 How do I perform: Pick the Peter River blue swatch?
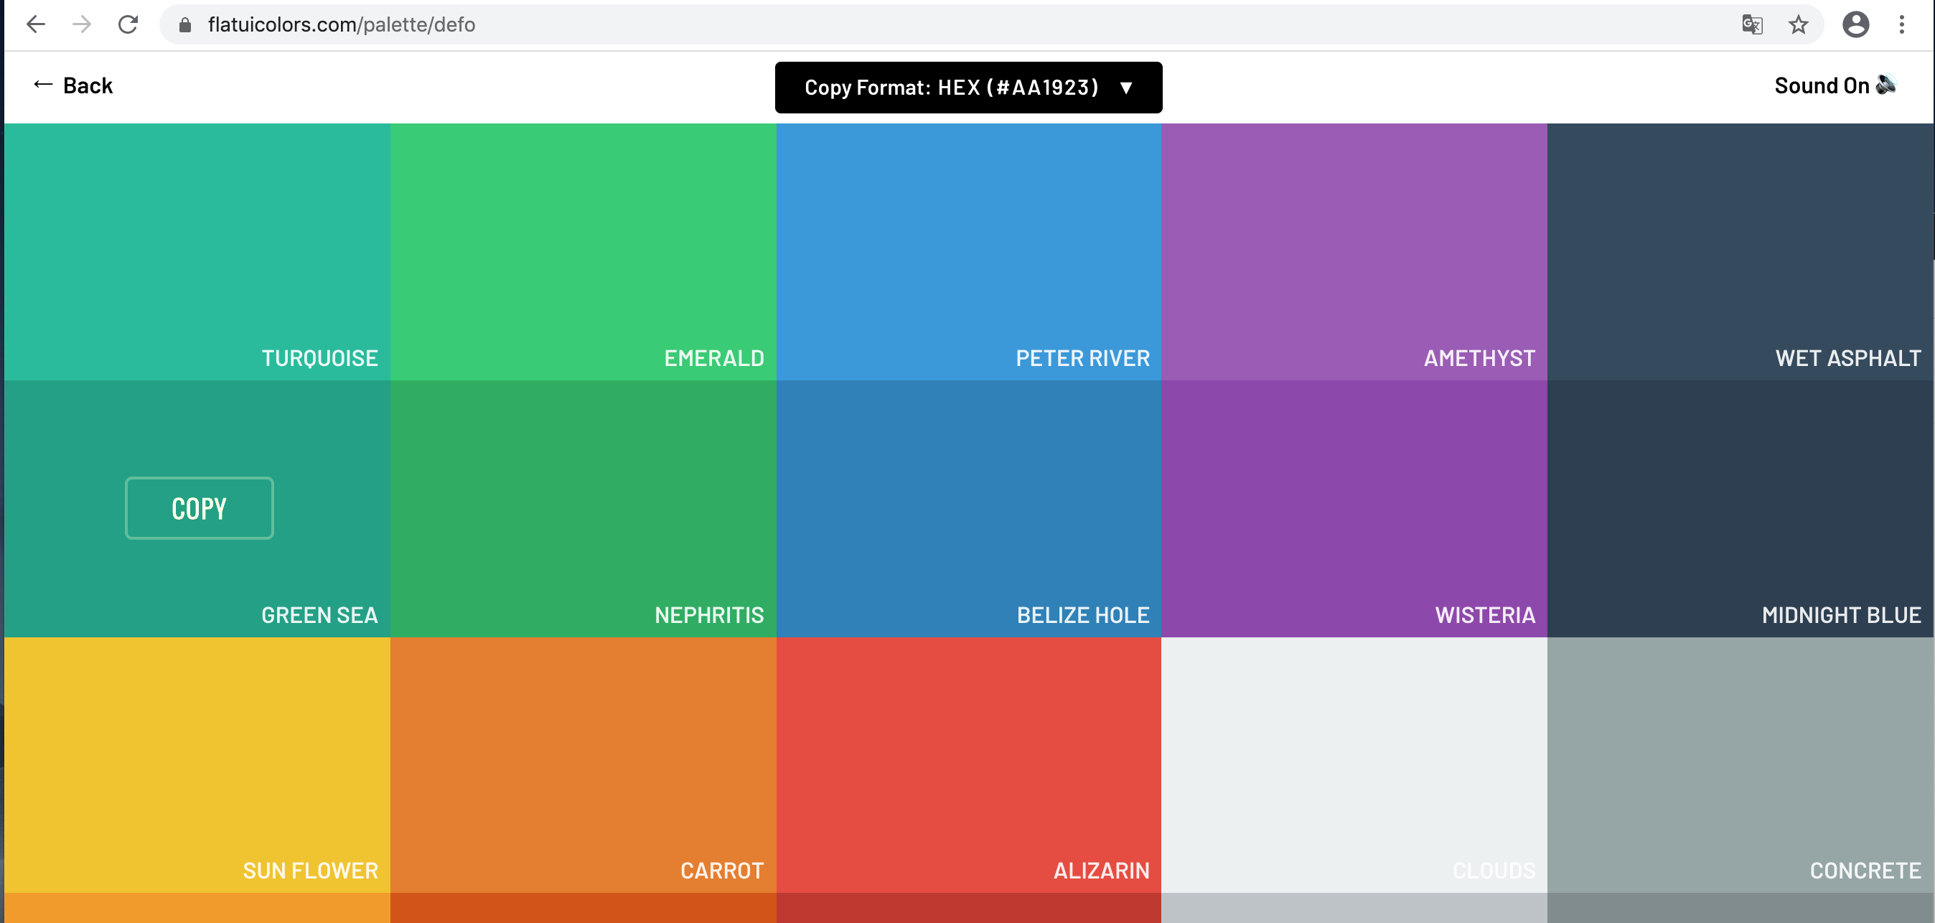click(968, 252)
